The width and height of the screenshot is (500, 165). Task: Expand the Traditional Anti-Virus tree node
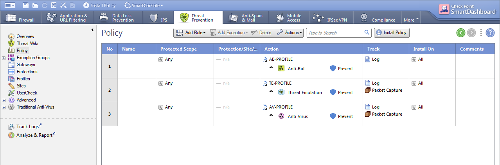[x=4, y=107]
